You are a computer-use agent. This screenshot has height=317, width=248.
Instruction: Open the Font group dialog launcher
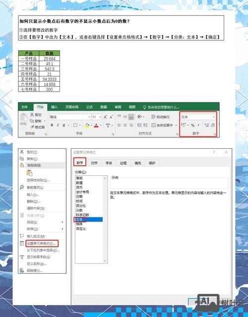[x=113, y=134]
